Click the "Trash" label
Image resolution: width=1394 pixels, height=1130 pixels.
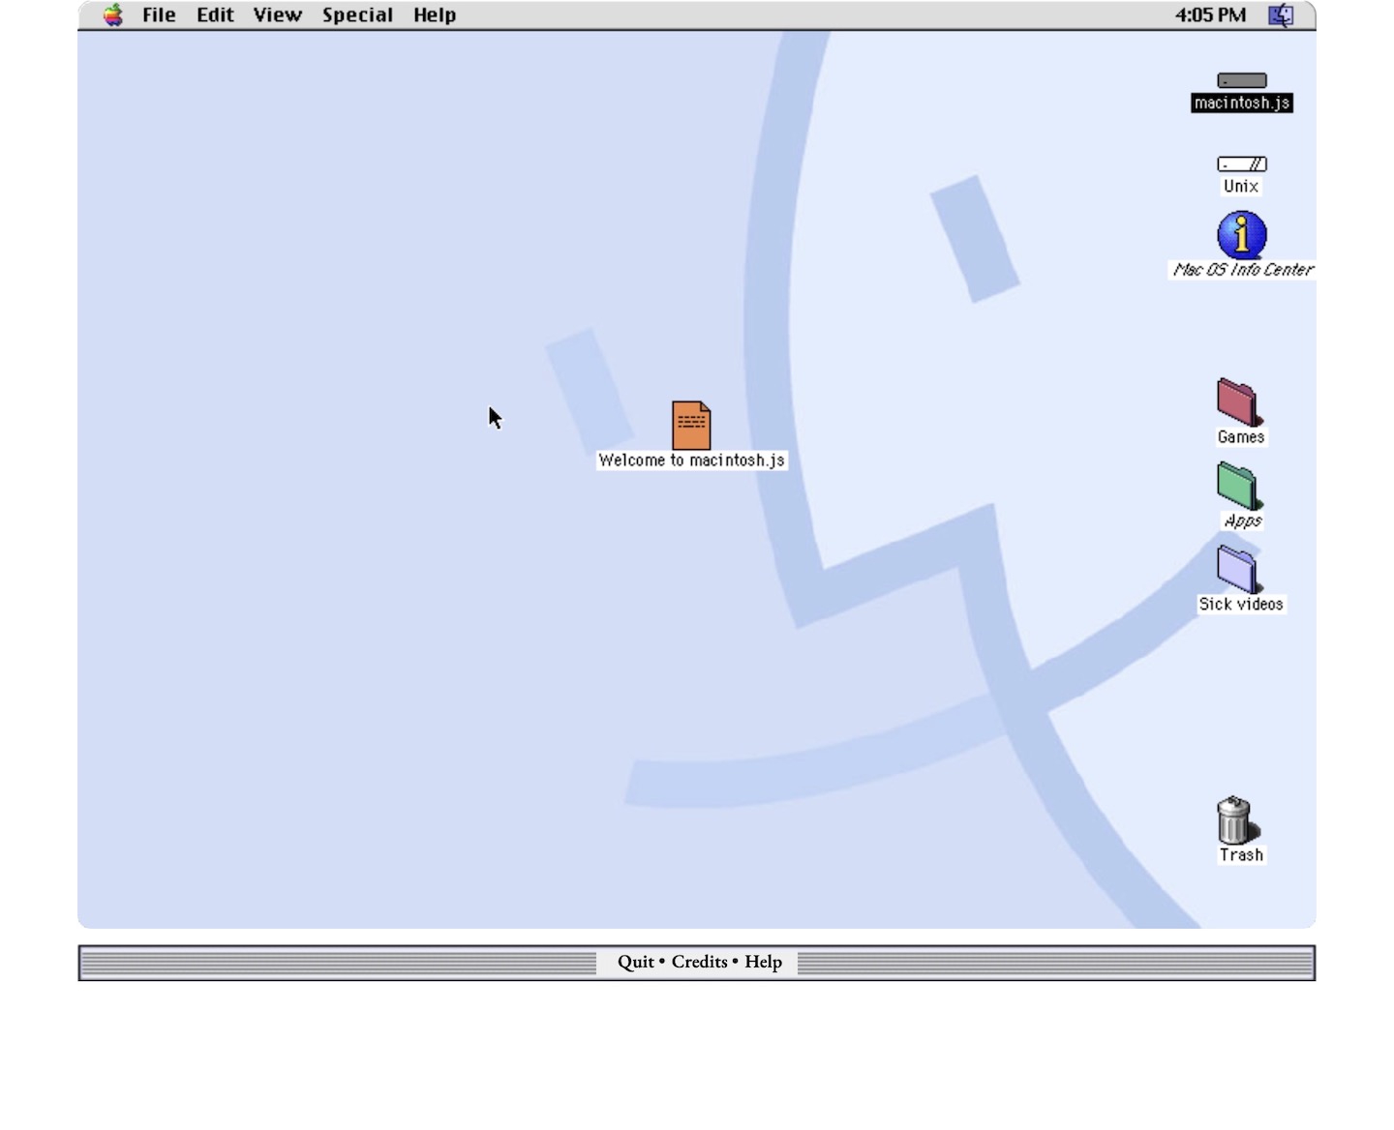click(1241, 855)
